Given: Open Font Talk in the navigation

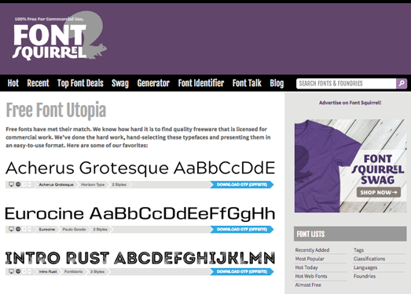Looking at the screenshot, I should 247,83.
